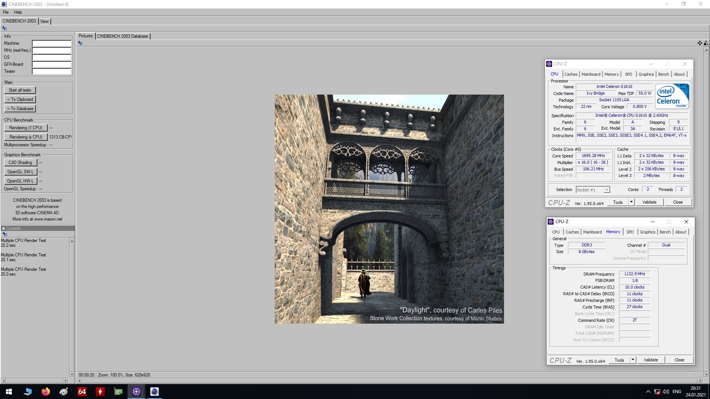The width and height of the screenshot is (710, 399).
Task: Switch to the View tab
Action: tap(44, 21)
